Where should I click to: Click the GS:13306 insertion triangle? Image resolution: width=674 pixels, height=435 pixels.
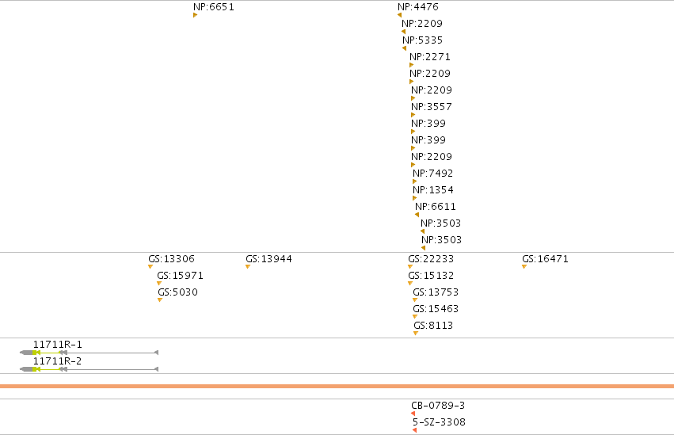click(150, 267)
